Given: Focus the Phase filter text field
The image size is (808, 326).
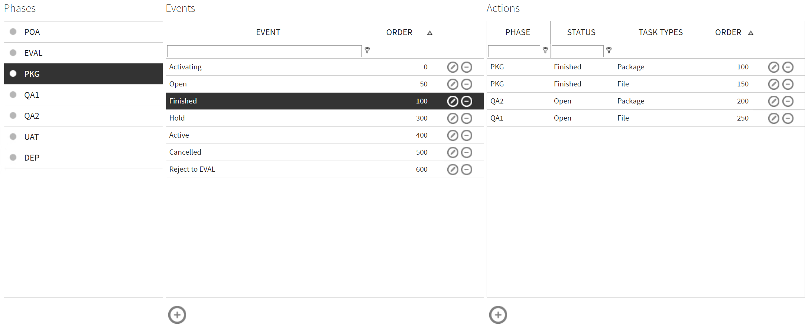Looking at the screenshot, I should click(x=514, y=51).
